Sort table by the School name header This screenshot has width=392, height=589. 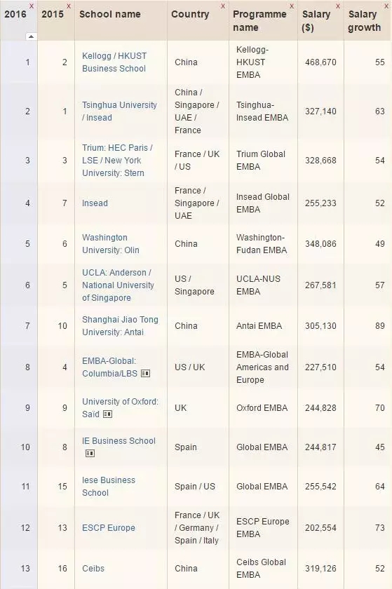(x=109, y=14)
